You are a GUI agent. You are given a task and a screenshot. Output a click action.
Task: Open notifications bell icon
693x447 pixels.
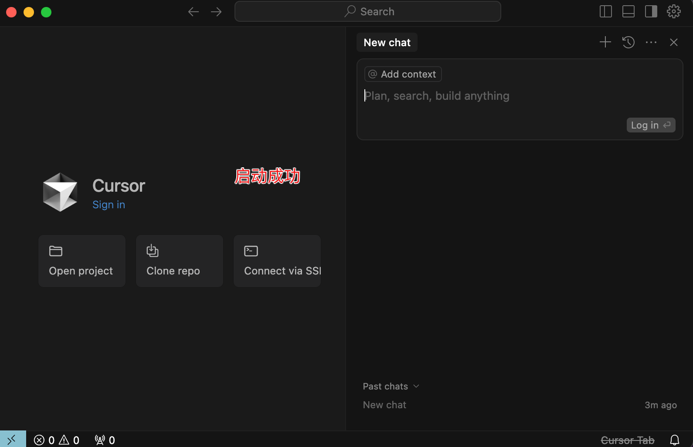tap(675, 440)
